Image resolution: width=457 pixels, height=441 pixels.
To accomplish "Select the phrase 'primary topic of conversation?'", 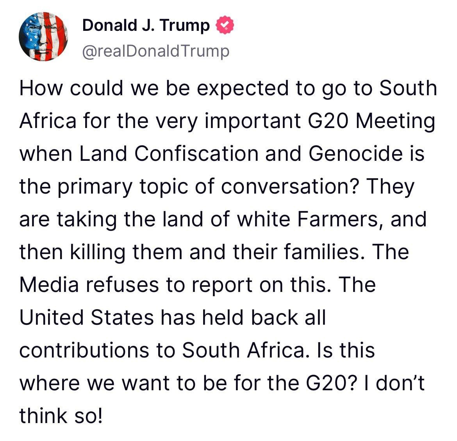I will pos(207,187).
